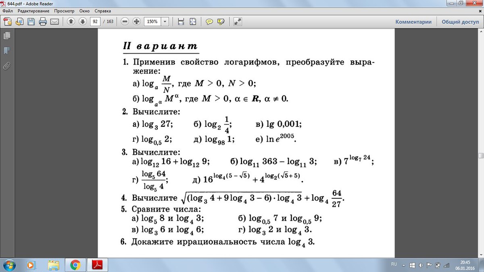Click scrollbar down arrow at bottom right

point(481,255)
